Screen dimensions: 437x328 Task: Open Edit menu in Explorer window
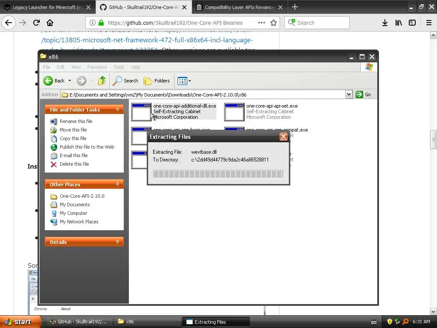[x=61, y=67]
